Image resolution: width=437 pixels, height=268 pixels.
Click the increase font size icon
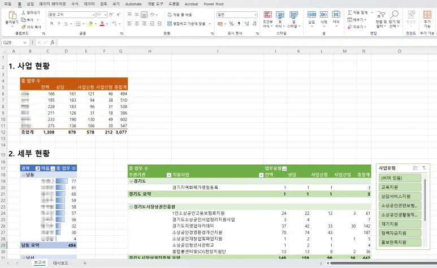click(x=111, y=15)
